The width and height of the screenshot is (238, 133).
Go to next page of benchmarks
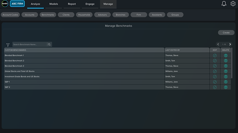click(x=230, y=44)
